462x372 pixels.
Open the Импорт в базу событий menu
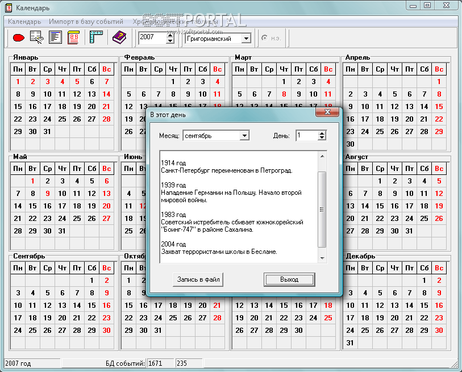point(86,22)
